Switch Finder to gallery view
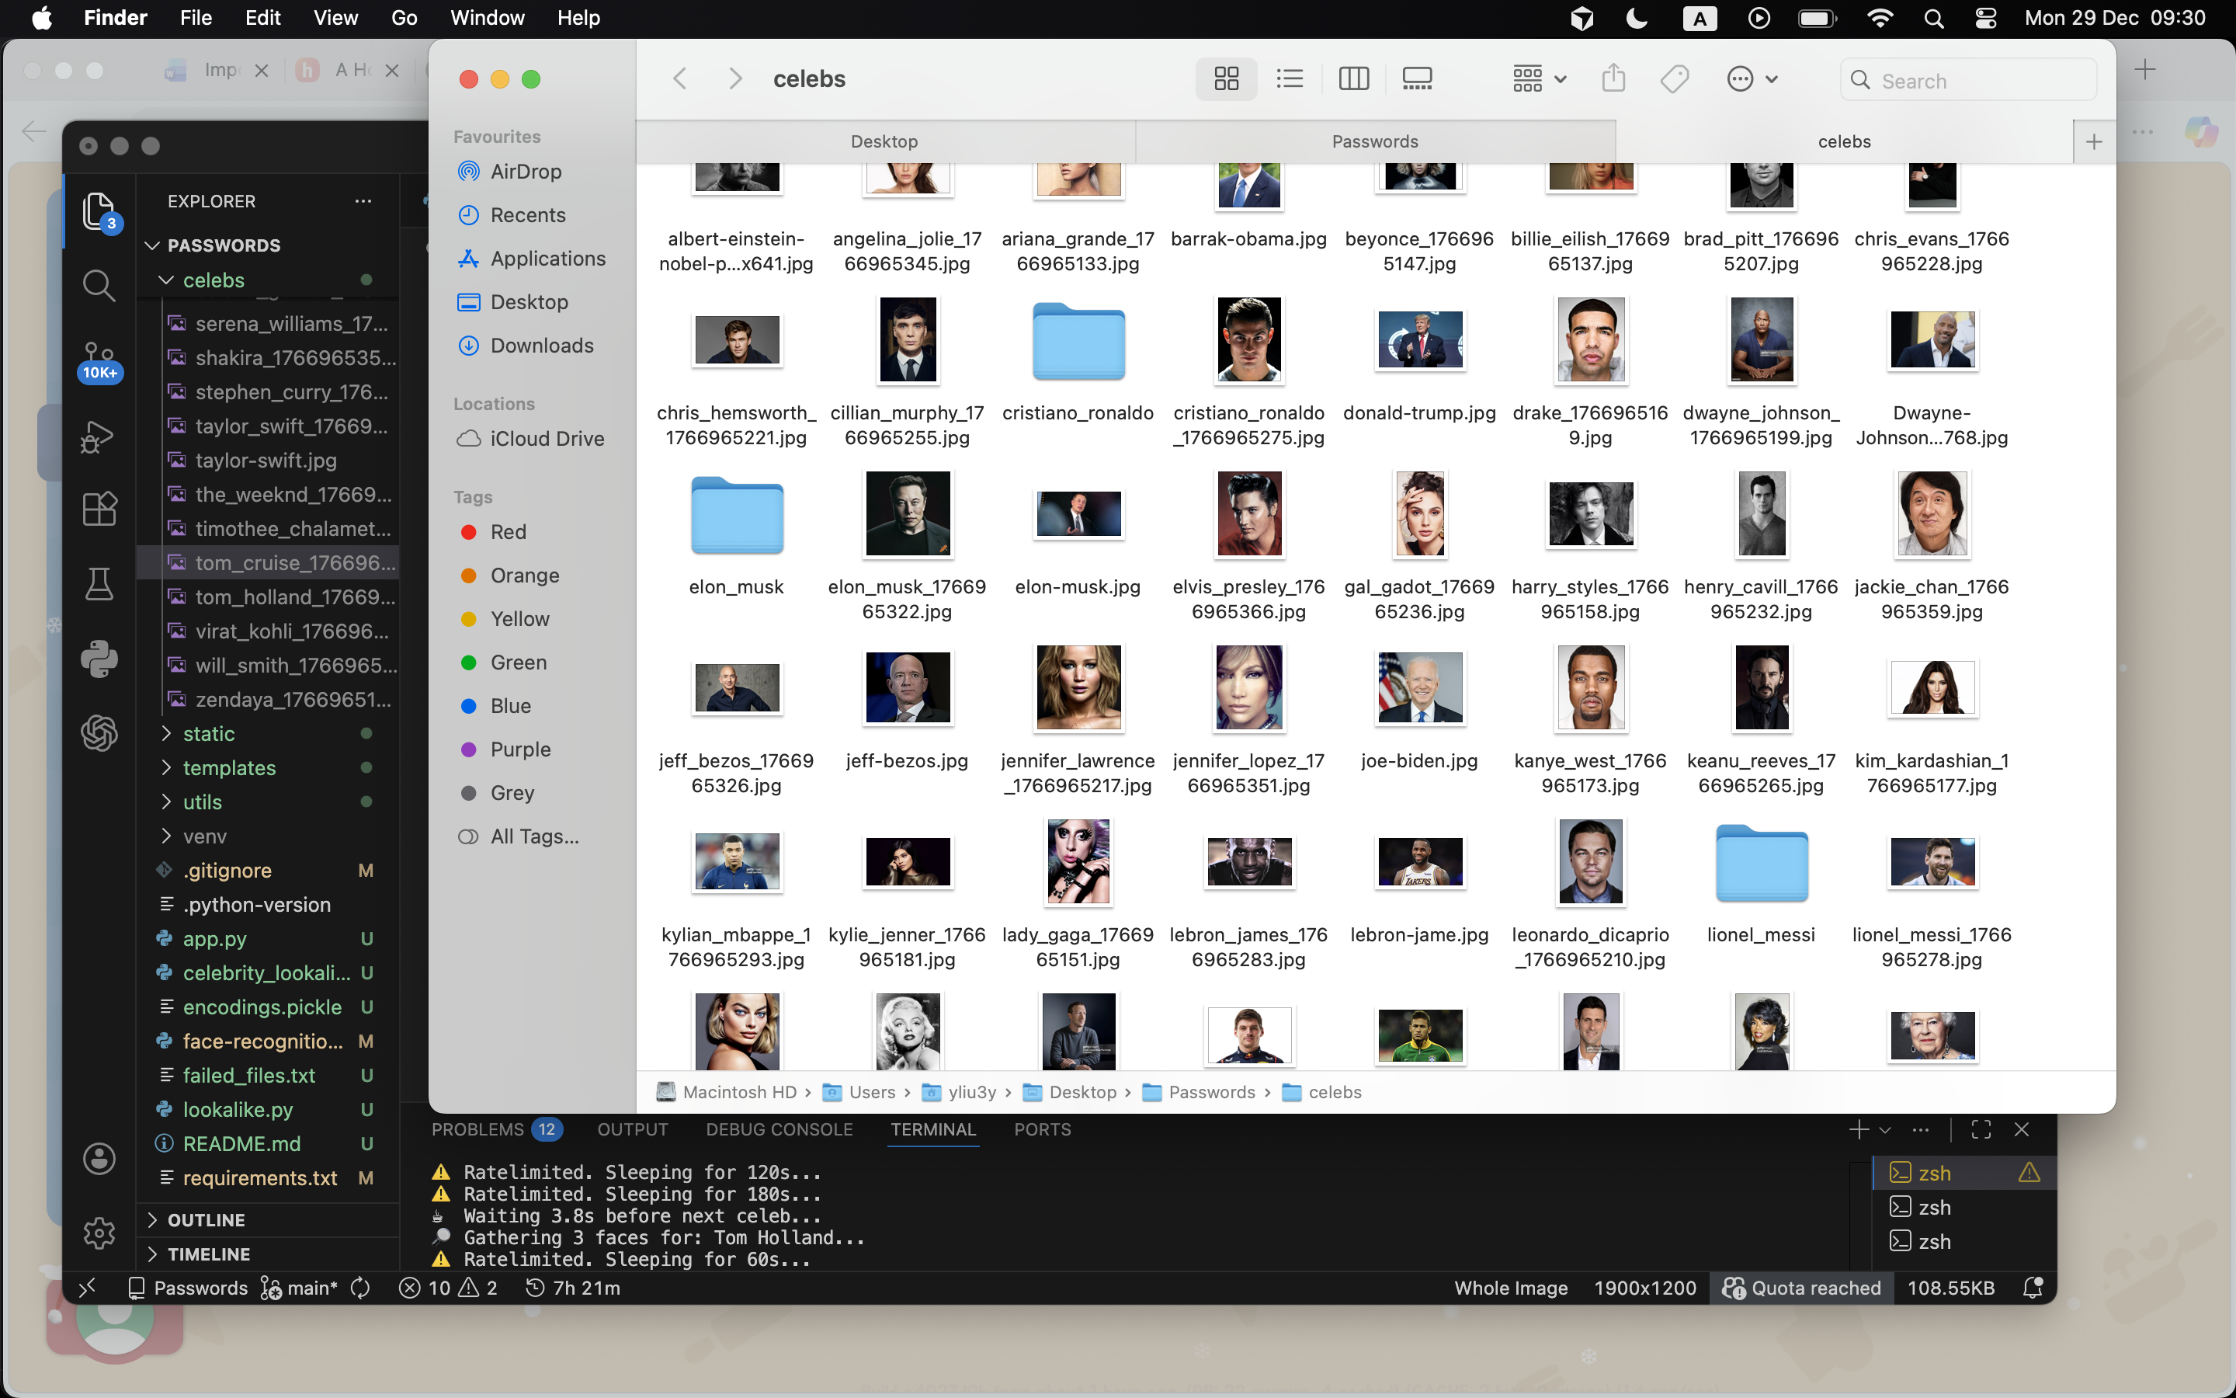This screenshot has height=1398, width=2236. [x=1416, y=79]
